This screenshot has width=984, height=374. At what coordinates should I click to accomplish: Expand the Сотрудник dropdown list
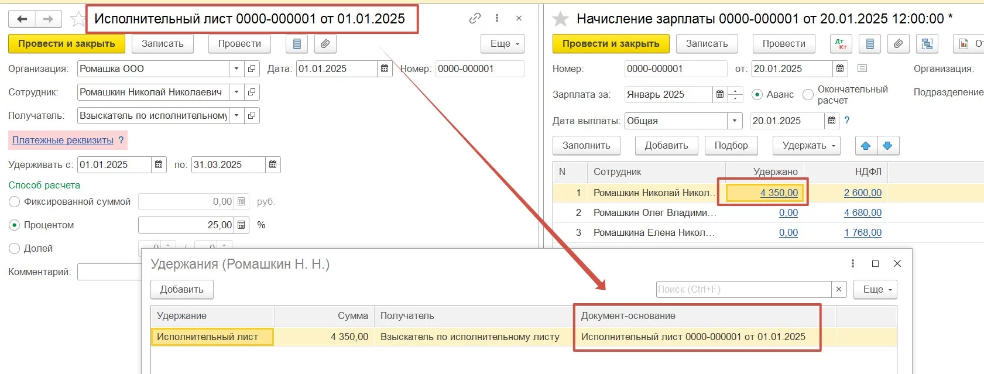pos(236,92)
